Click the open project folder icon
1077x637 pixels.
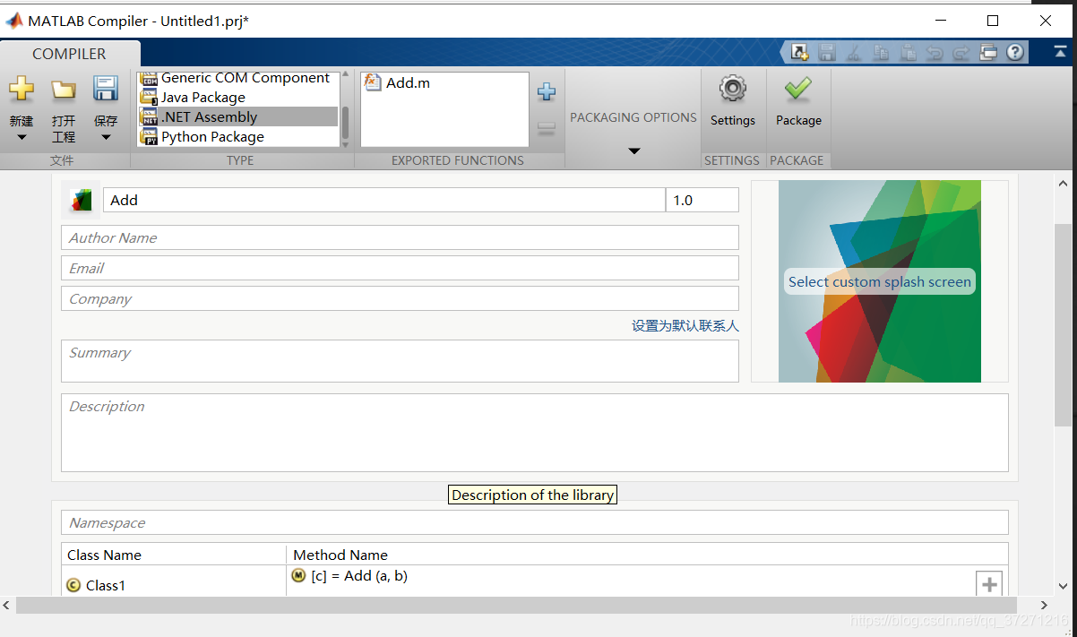[x=64, y=90]
